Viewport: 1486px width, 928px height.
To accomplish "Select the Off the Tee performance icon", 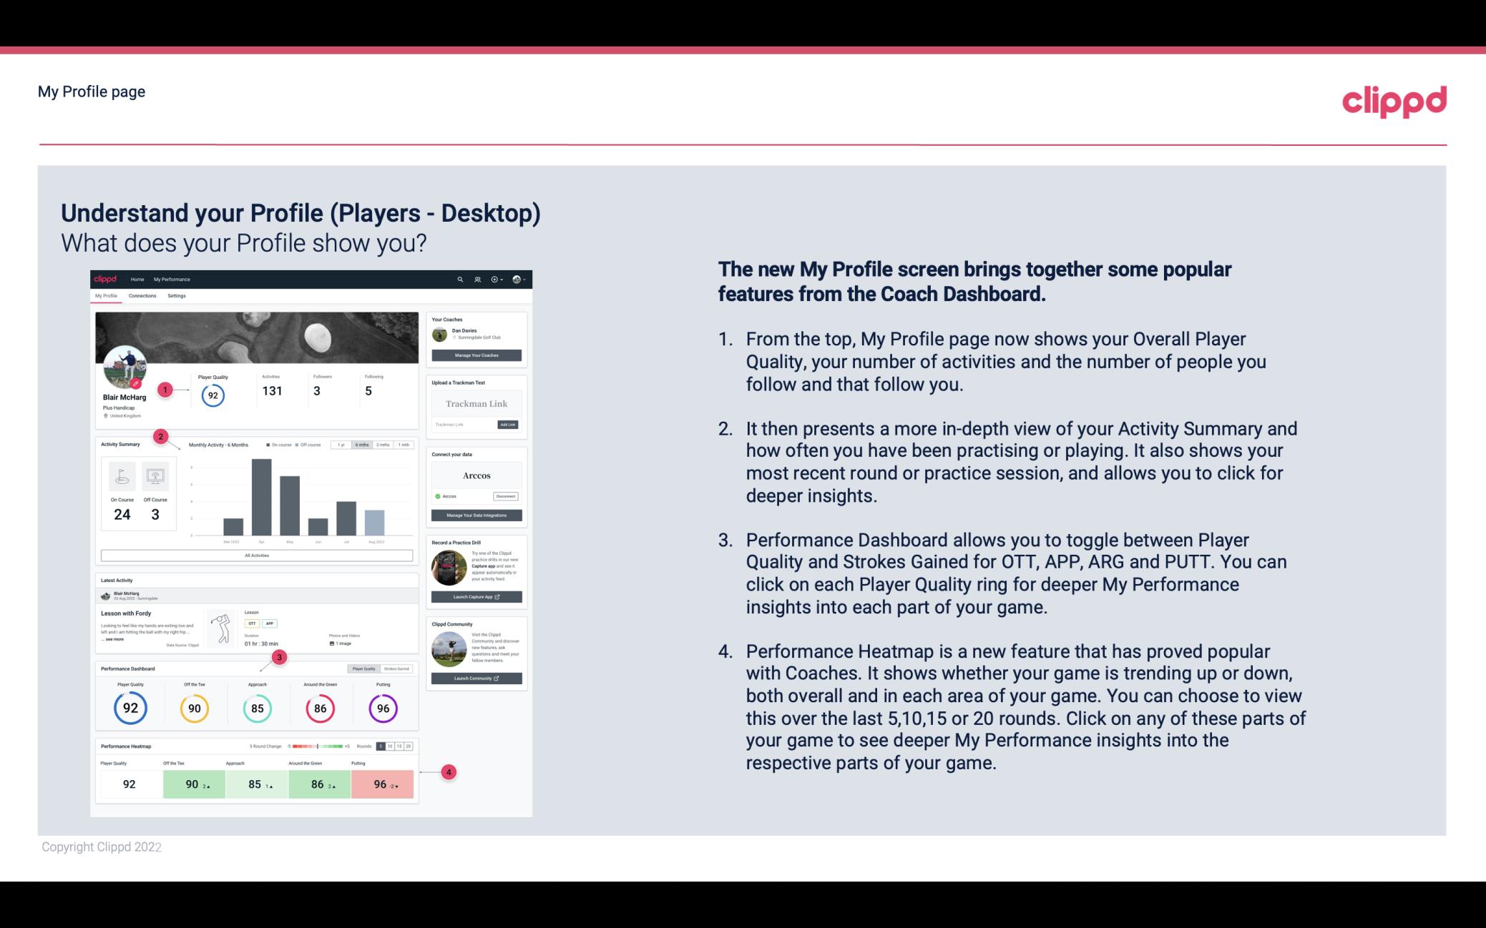I will point(194,708).
